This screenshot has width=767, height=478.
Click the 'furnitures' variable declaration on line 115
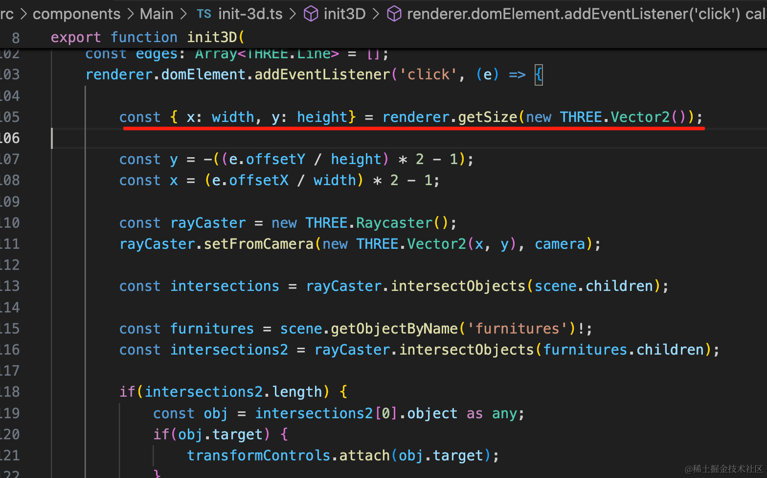coord(212,329)
